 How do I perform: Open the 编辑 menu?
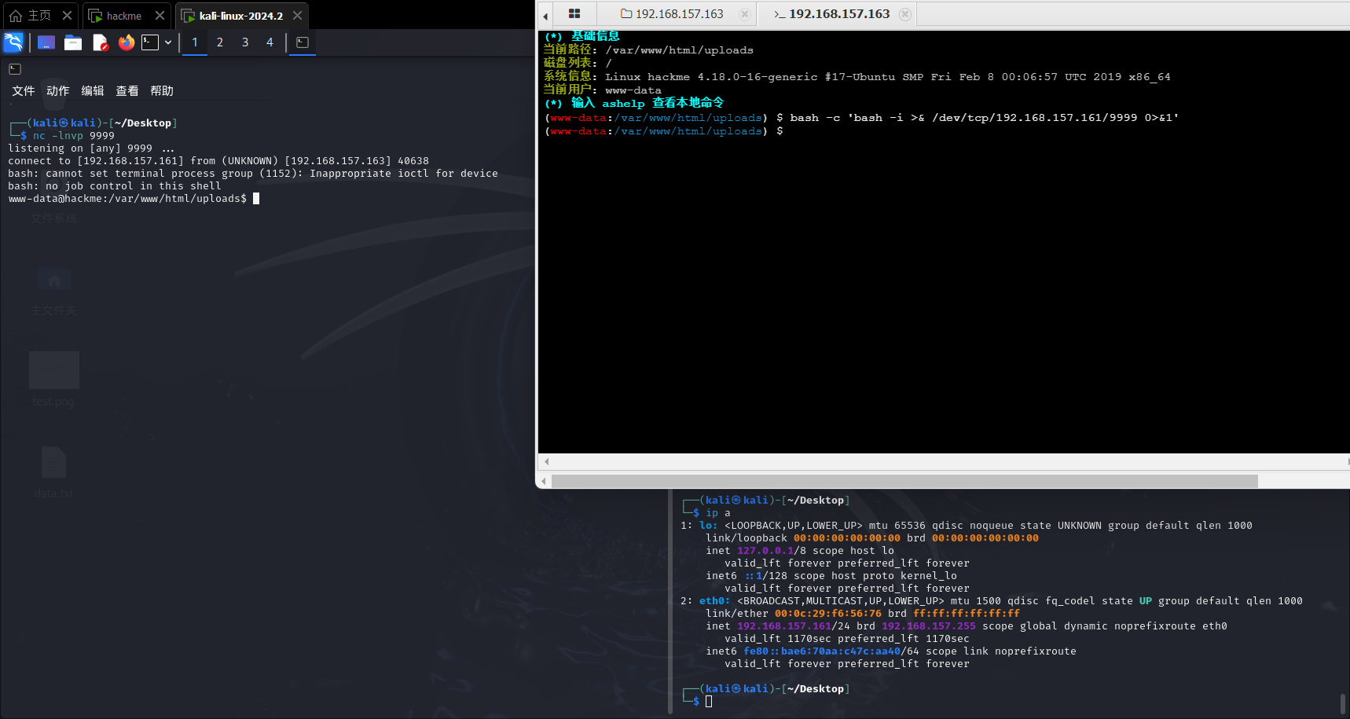coord(93,91)
